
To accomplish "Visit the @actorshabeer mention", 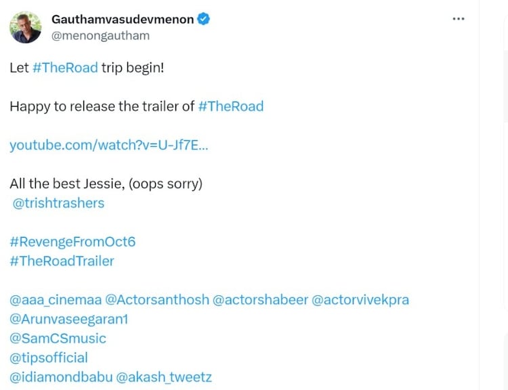I will coord(260,299).
